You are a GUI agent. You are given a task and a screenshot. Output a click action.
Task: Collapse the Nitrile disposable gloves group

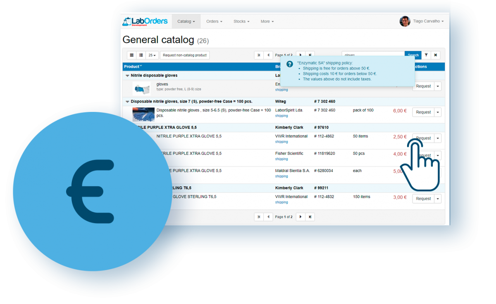[127, 76]
